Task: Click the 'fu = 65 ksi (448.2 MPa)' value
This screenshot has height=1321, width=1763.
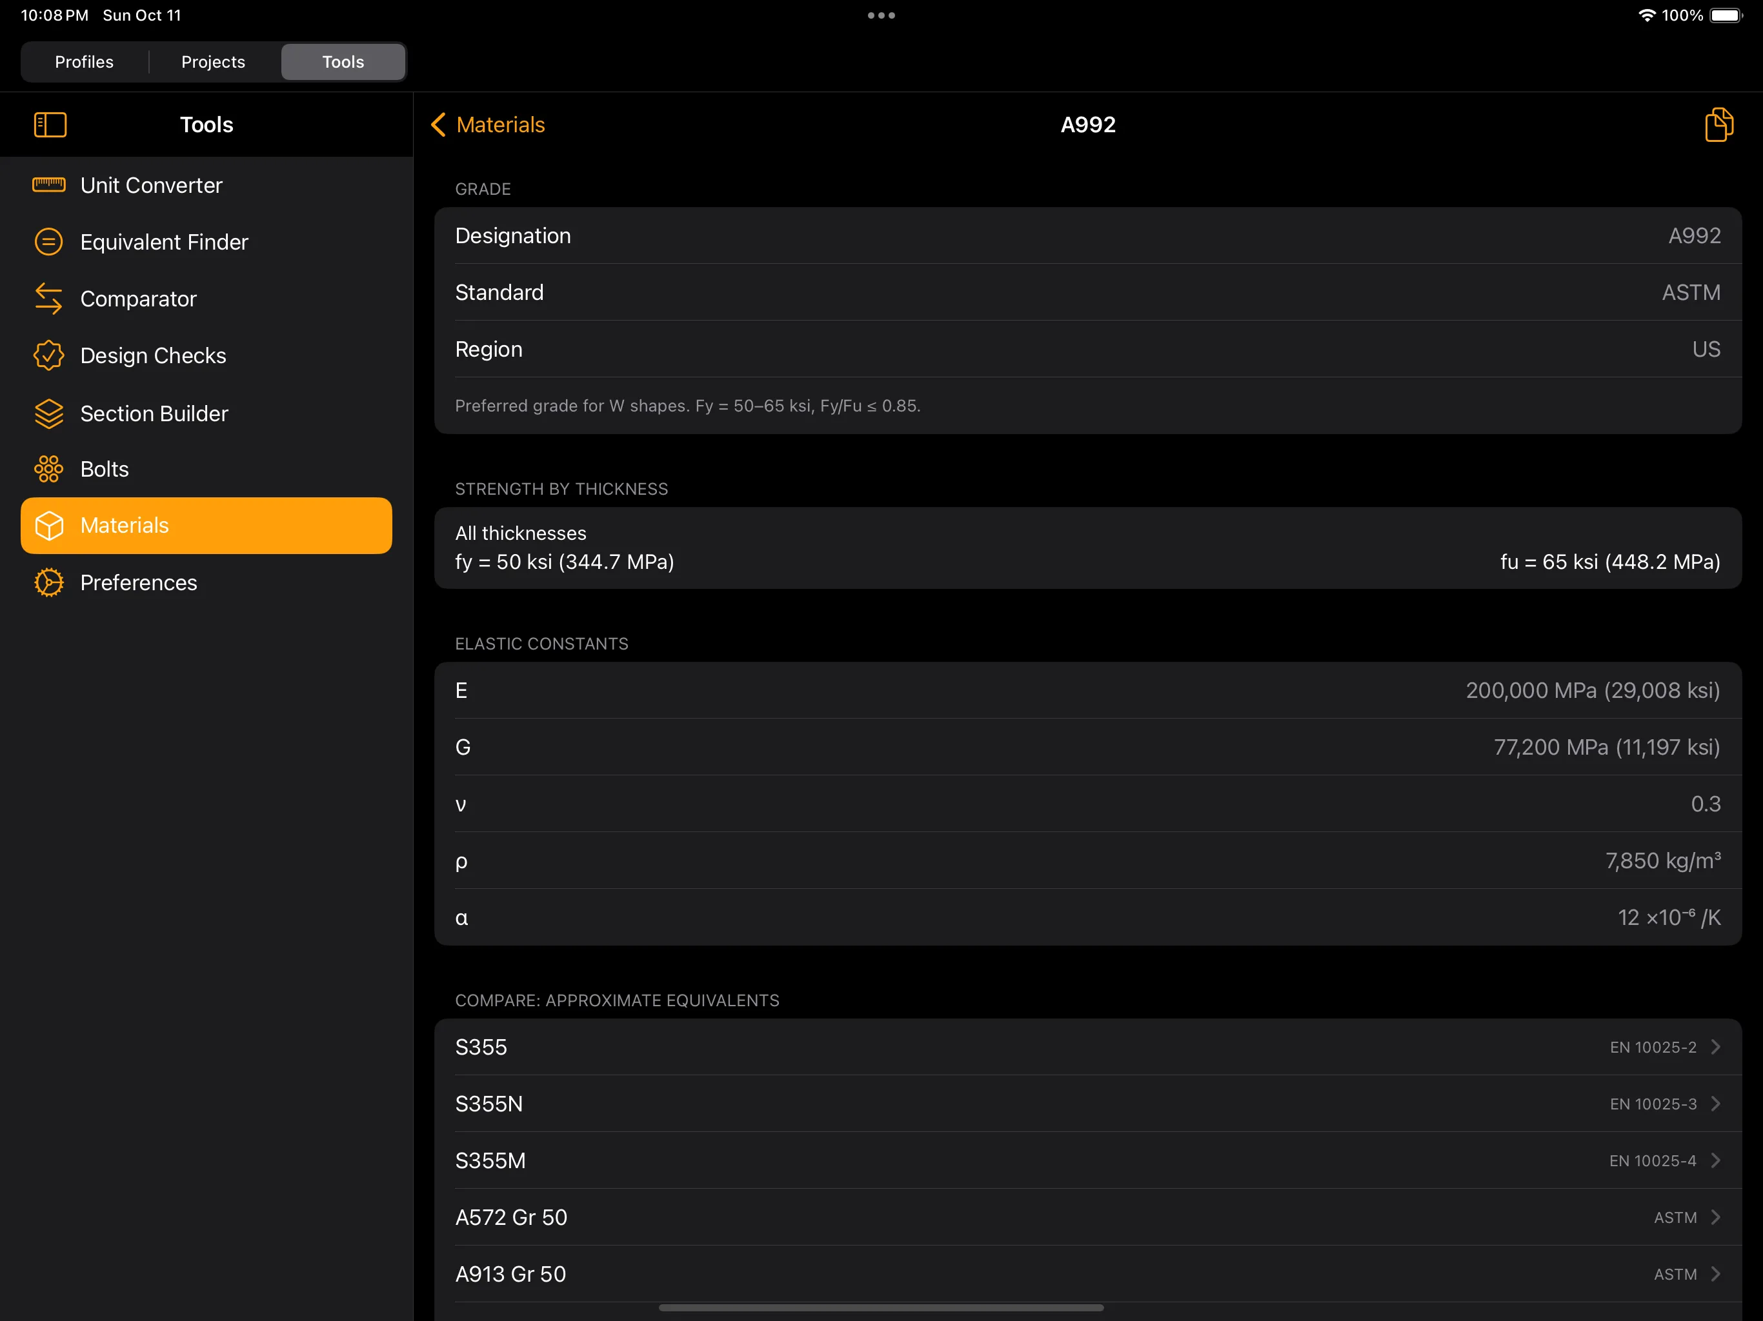Action: (1610, 562)
